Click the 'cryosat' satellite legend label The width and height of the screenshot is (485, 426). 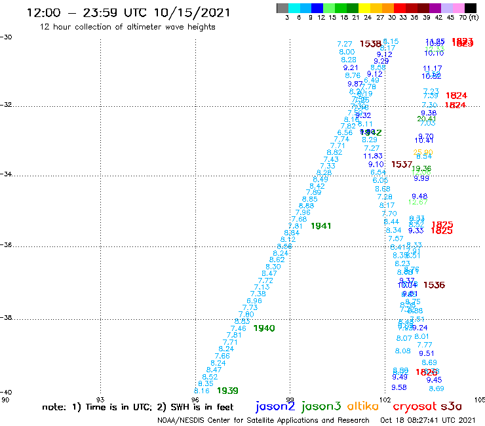414,406
